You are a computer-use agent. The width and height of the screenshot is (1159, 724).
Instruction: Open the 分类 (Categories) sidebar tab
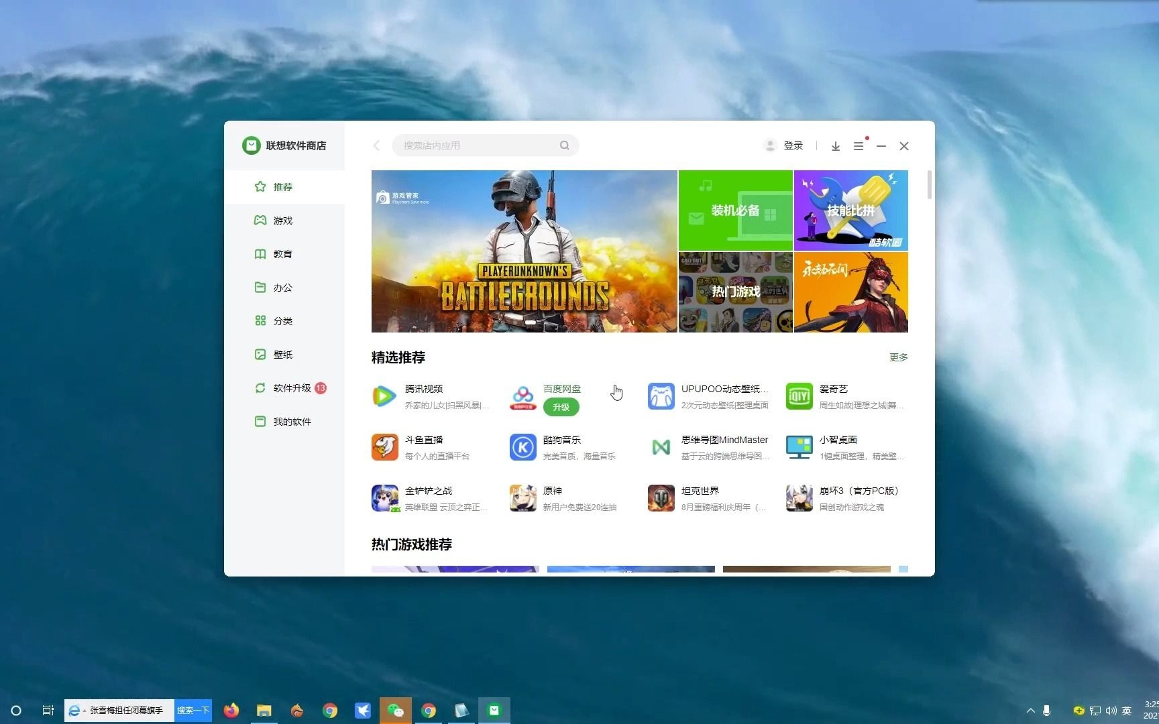coord(284,321)
